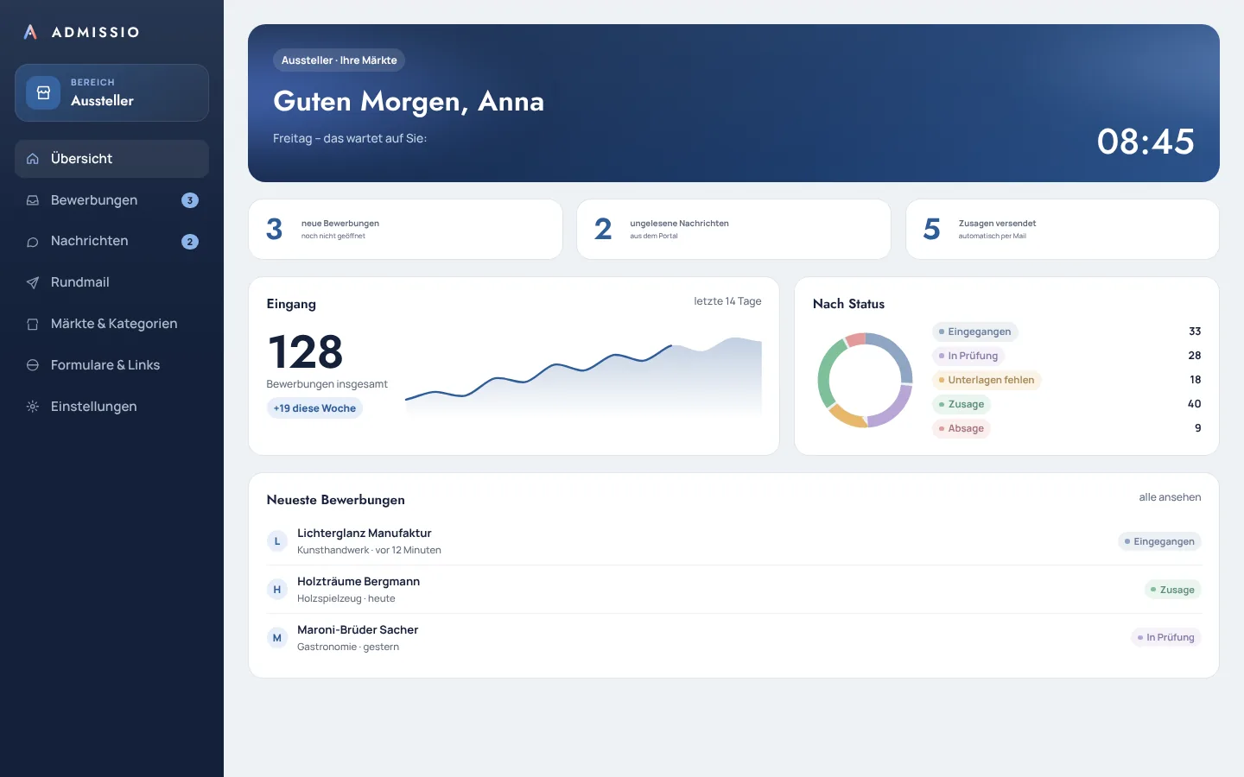Click the Aussteller store icon
This screenshot has width=1244, height=777.
(x=43, y=92)
